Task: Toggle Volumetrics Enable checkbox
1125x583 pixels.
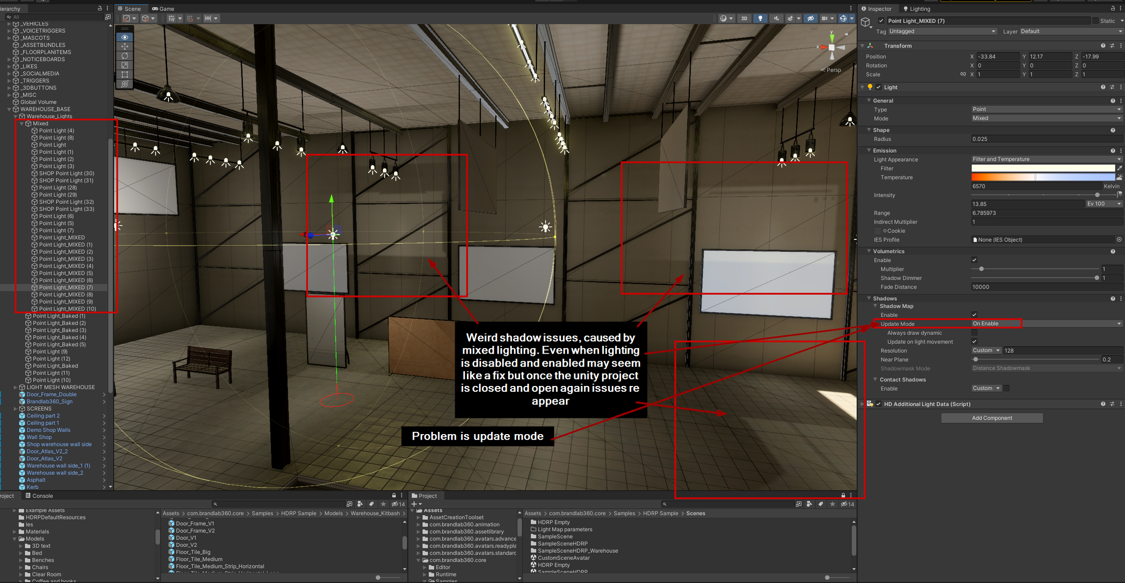Action: tap(974, 260)
